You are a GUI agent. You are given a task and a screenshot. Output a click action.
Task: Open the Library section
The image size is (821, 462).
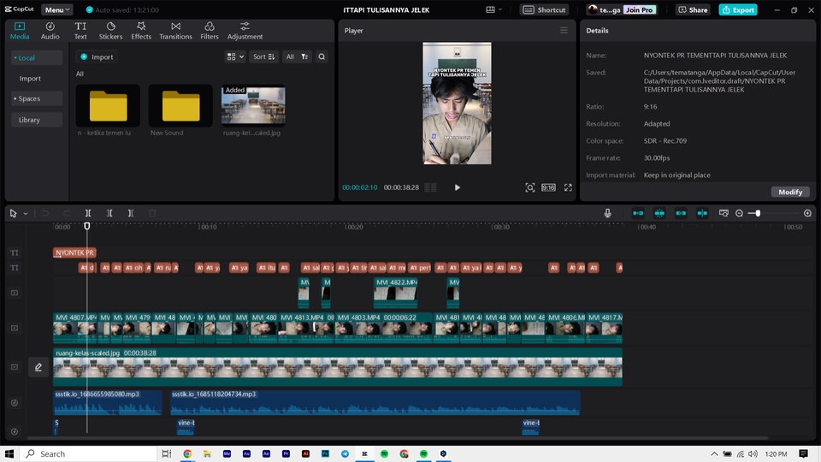point(37,120)
